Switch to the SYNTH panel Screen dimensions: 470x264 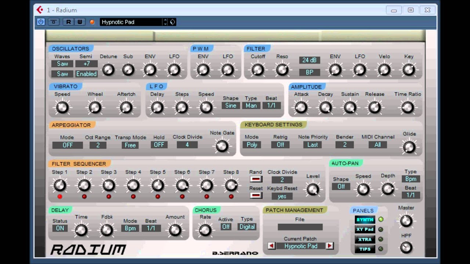click(x=365, y=220)
